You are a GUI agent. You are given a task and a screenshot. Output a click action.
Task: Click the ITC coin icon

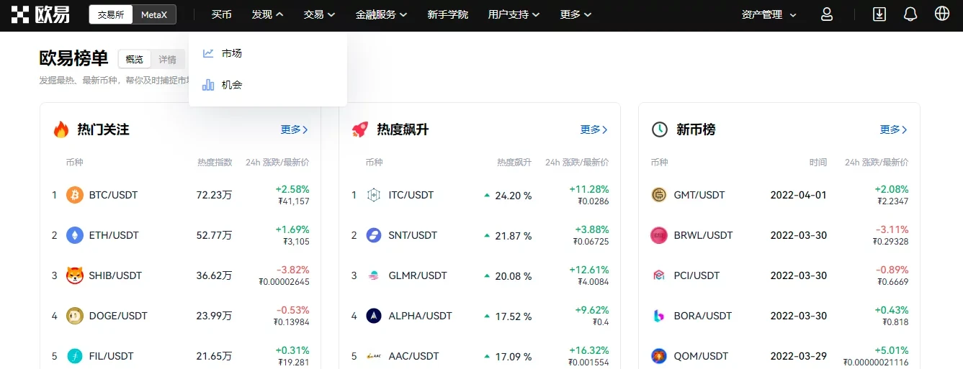tap(374, 195)
